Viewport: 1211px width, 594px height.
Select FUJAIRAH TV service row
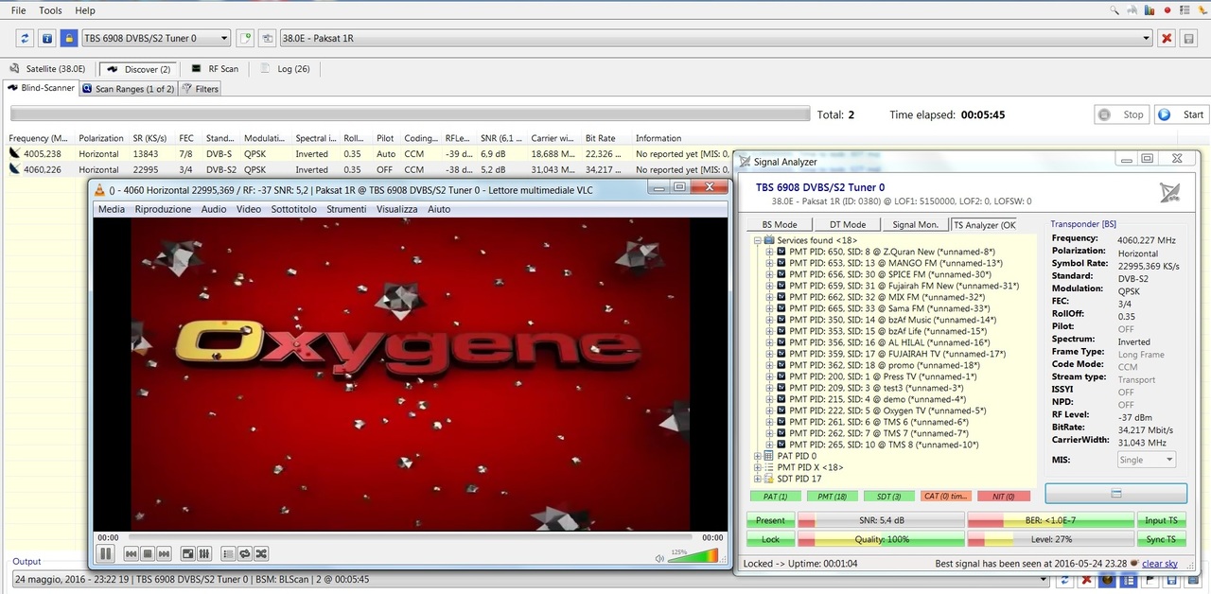click(897, 355)
